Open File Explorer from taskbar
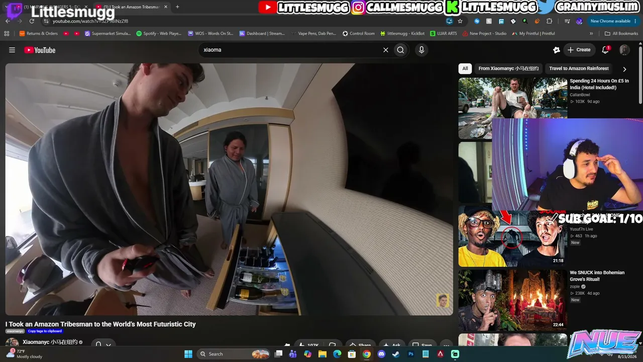 pos(323,354)
